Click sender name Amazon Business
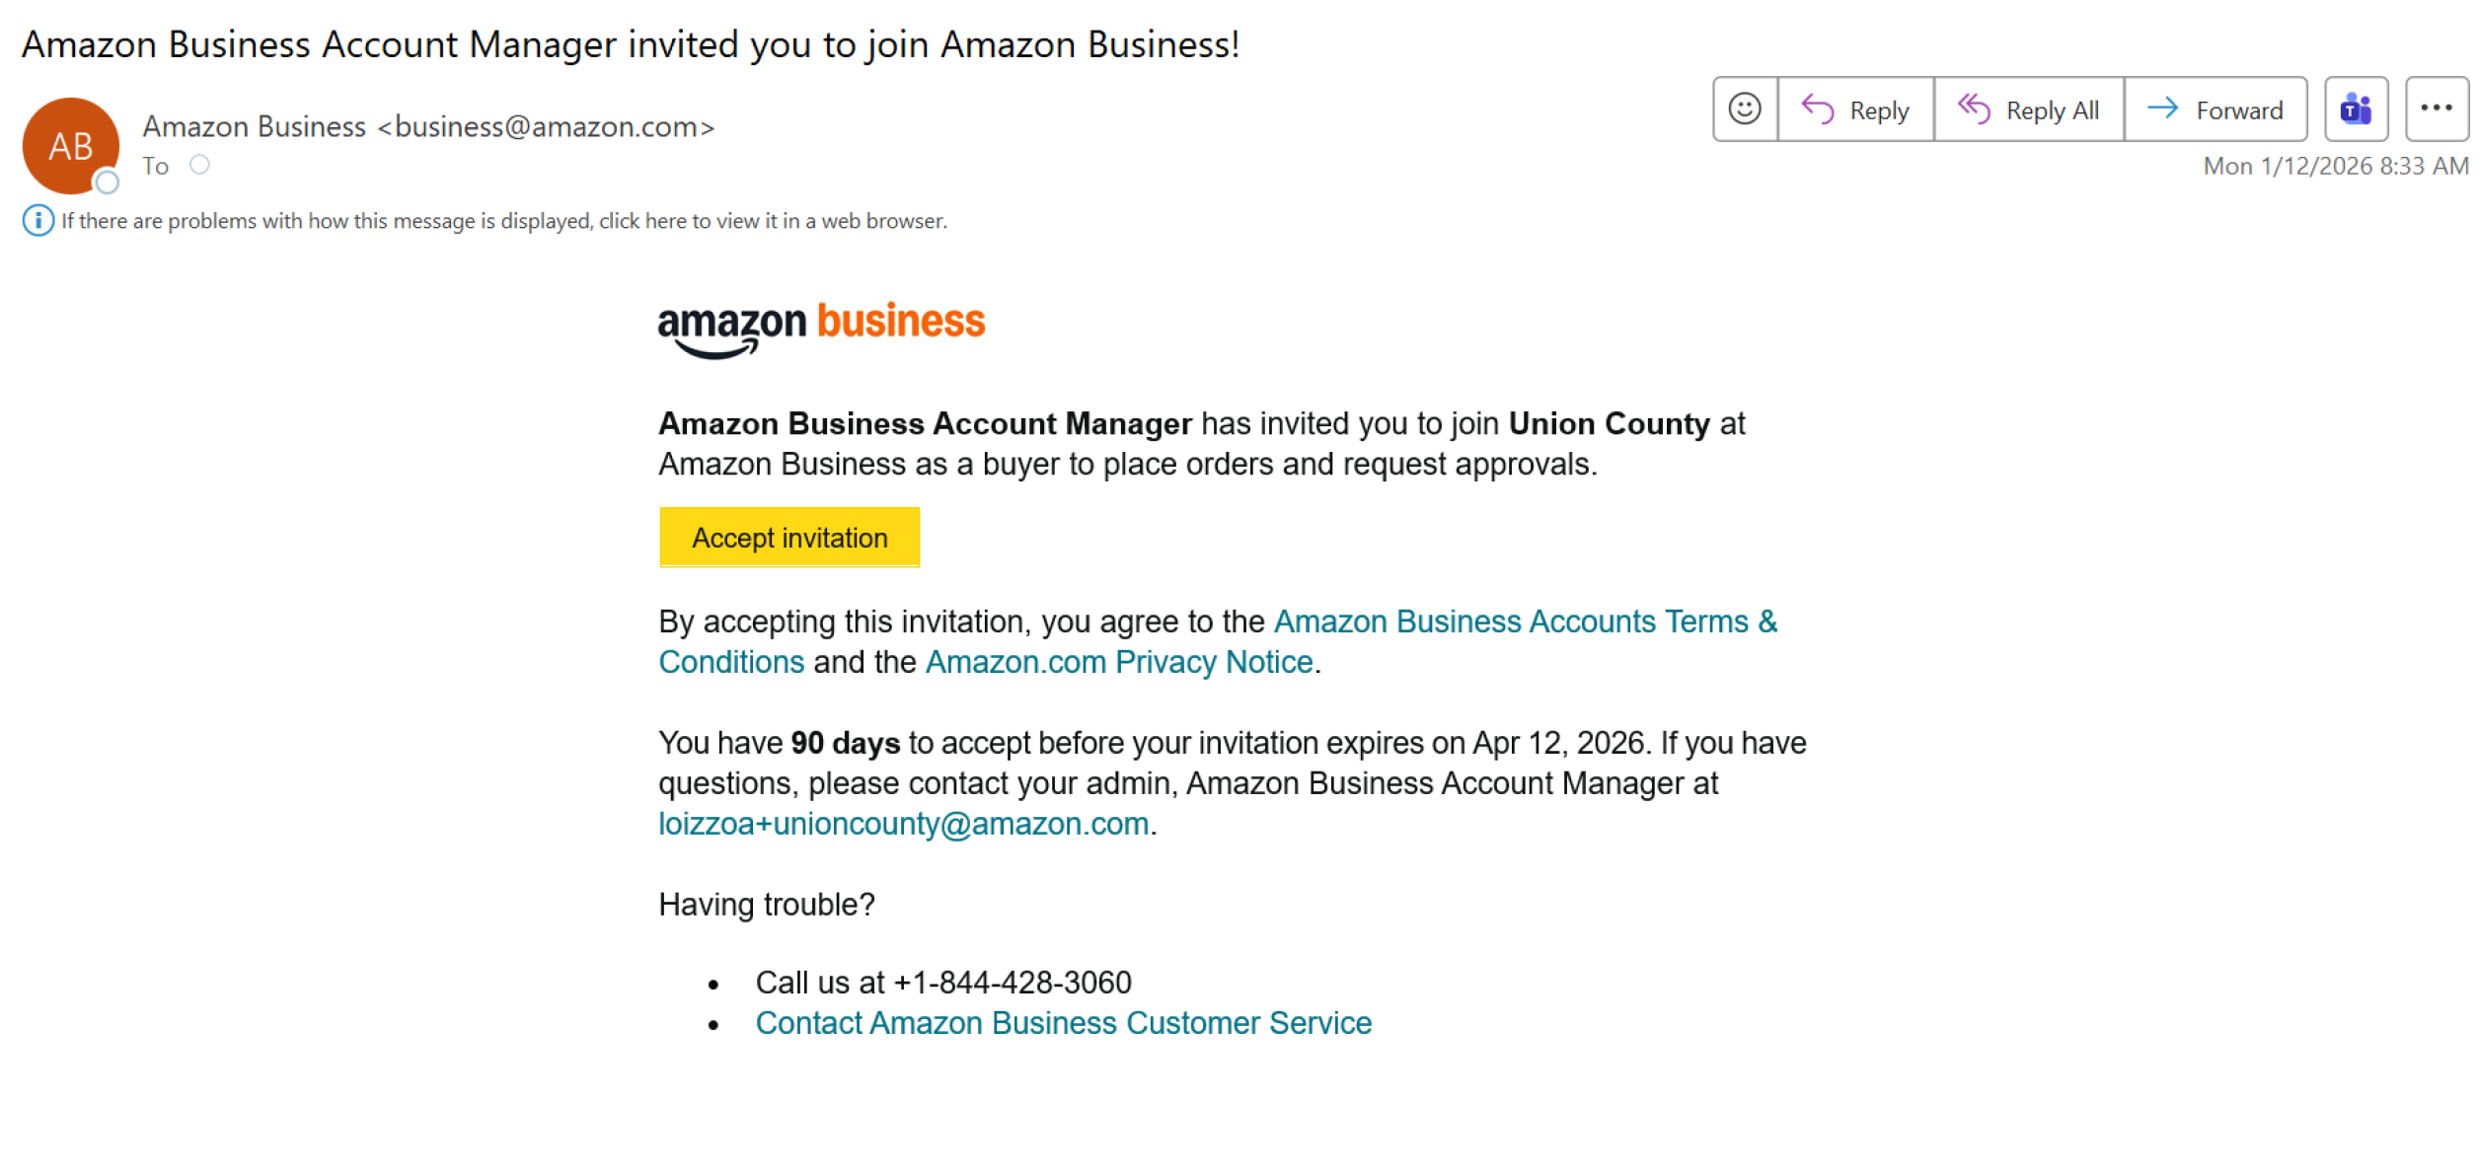 tap(254, 127)
